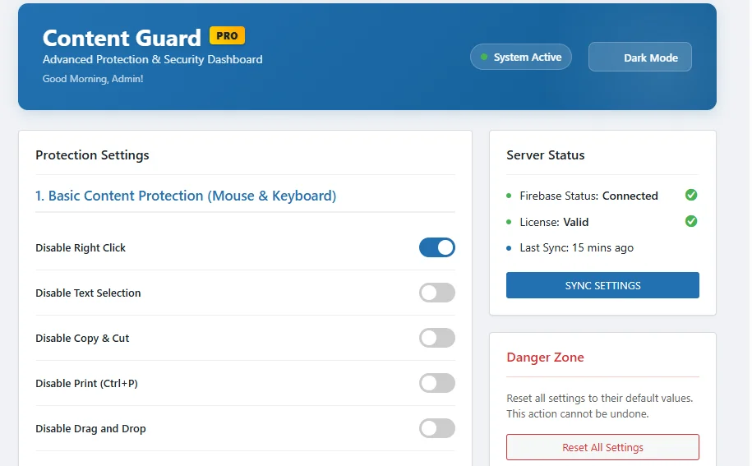This screenshot has height=466, width=752.
Task: Click the Disable Print (Ctrl+P) label
Action: point(87,384)
